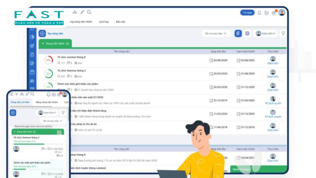Collapse the mobile Đang tiến hành (6) section
Image resolution: width=316 pixels, height=178 pixels.
tap(15, 132)
